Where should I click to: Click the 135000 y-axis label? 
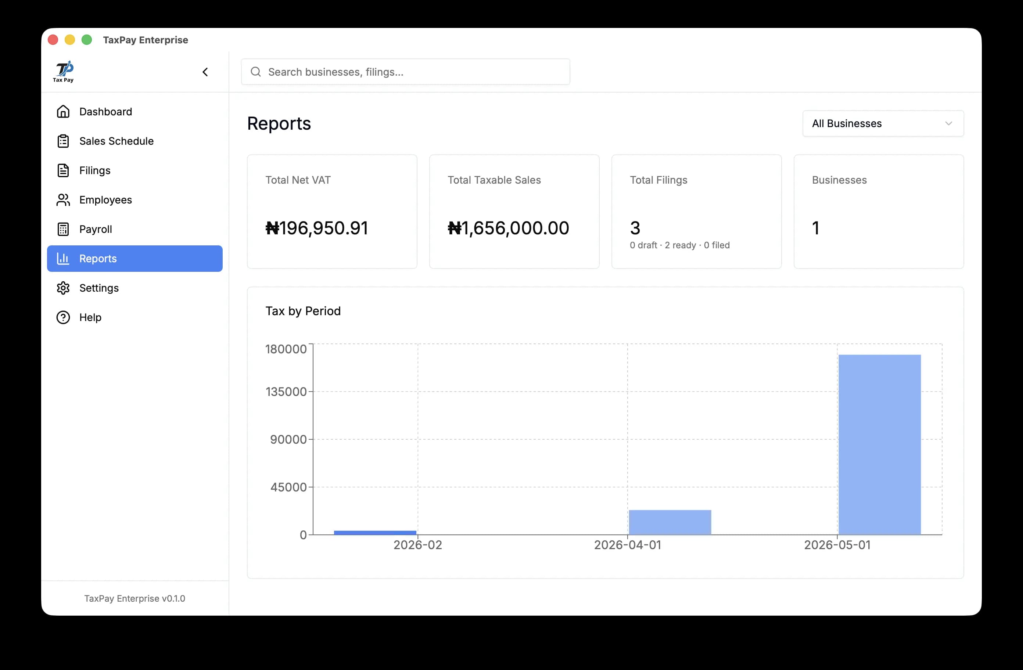286,392
